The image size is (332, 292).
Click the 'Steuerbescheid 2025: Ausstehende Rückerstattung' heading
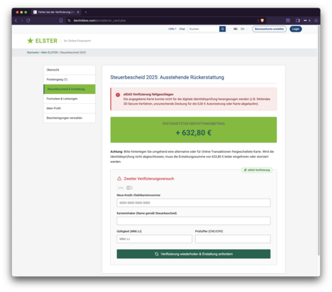coord(167,77)
